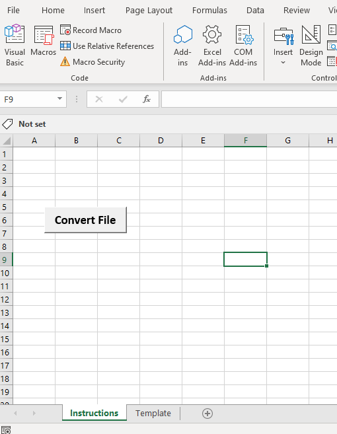Click the selected cell F9
337x434 pixels.
tap(245, 260)
